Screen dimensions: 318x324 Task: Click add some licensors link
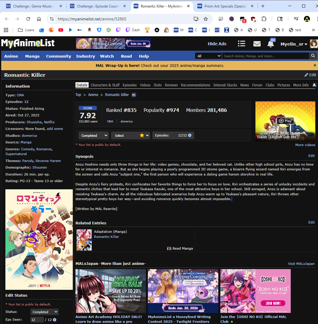coord(55,129)
